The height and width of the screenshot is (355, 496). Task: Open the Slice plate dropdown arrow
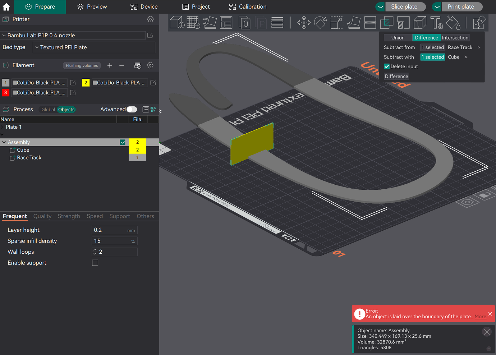380,7
